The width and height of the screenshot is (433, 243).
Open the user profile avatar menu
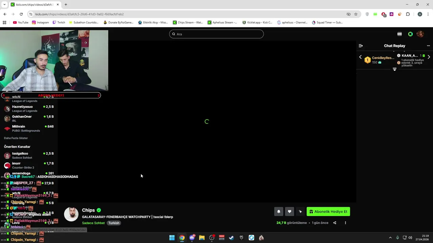tap(420, 34)
